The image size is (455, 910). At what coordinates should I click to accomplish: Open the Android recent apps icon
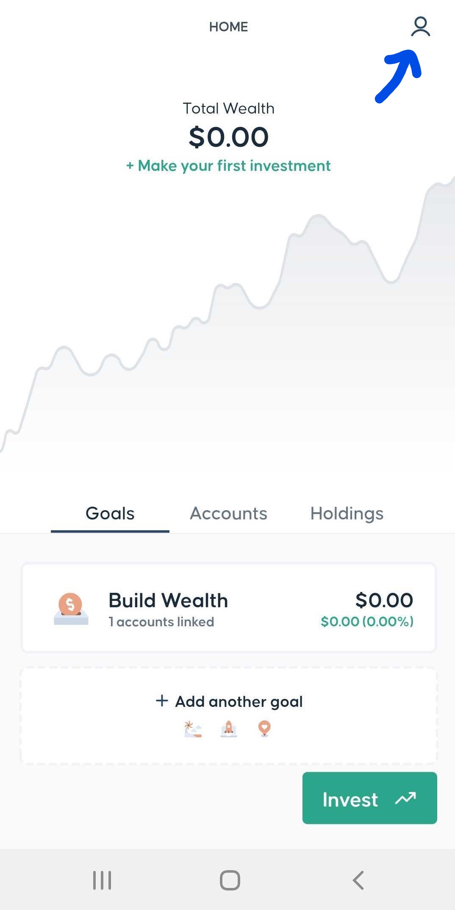(x=102, y=880)
